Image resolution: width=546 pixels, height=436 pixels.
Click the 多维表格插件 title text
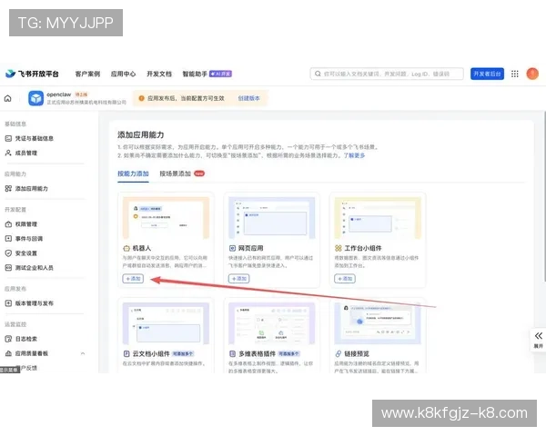[257, 354]
